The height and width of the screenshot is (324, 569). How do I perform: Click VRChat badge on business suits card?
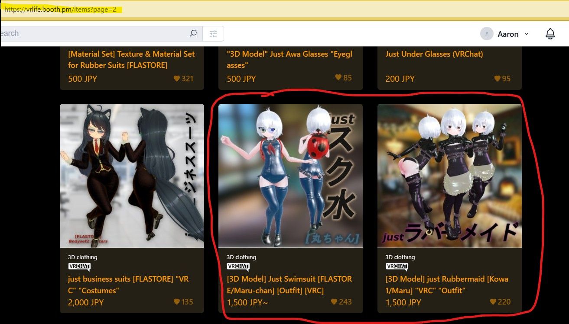click(79, 267)
